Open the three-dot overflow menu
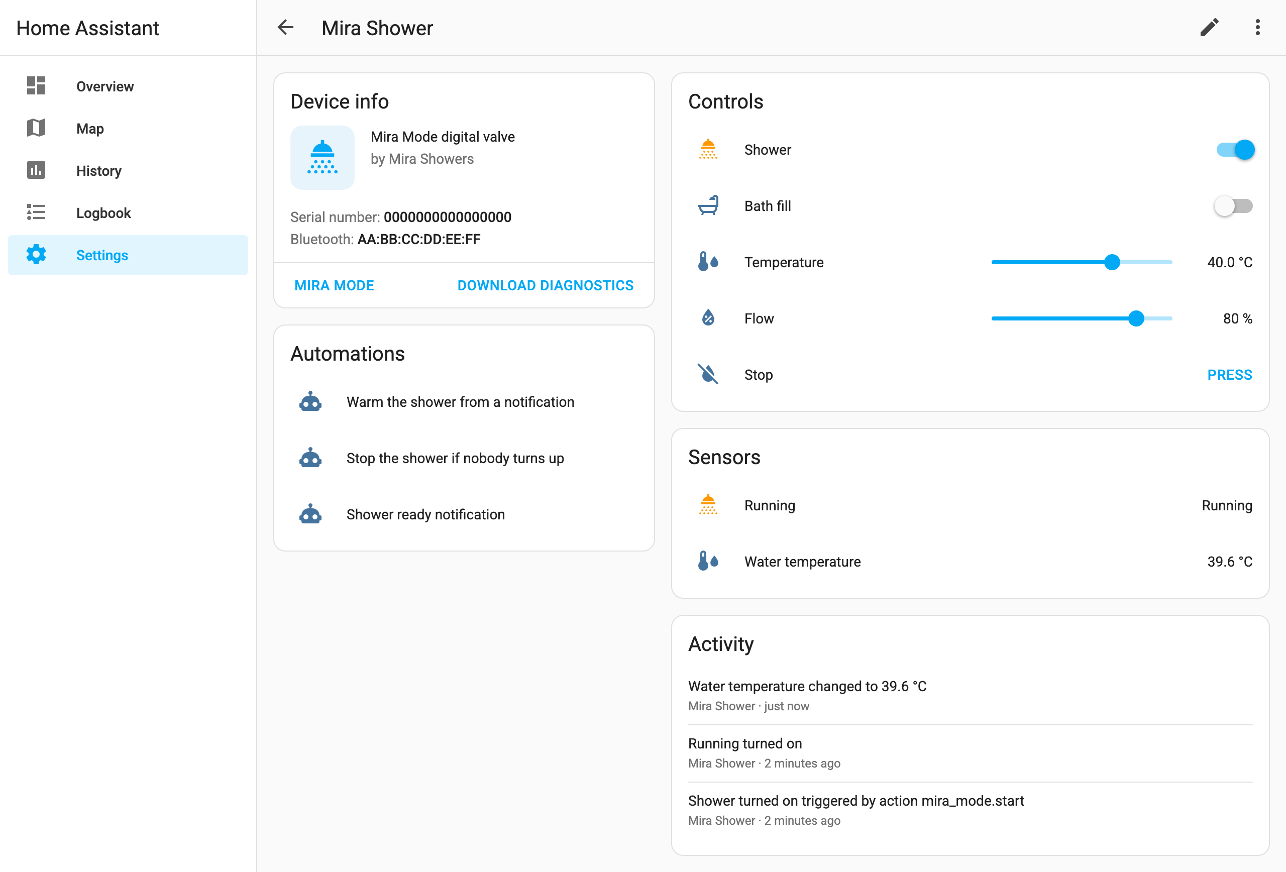1286x872 pixels. pyautogui.click(x=1257, y=27)
